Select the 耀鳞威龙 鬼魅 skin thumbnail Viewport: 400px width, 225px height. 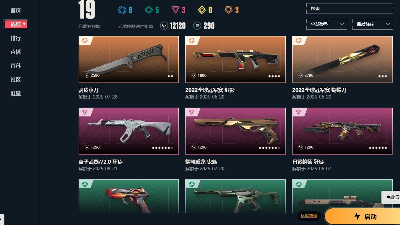pos(236,131)
